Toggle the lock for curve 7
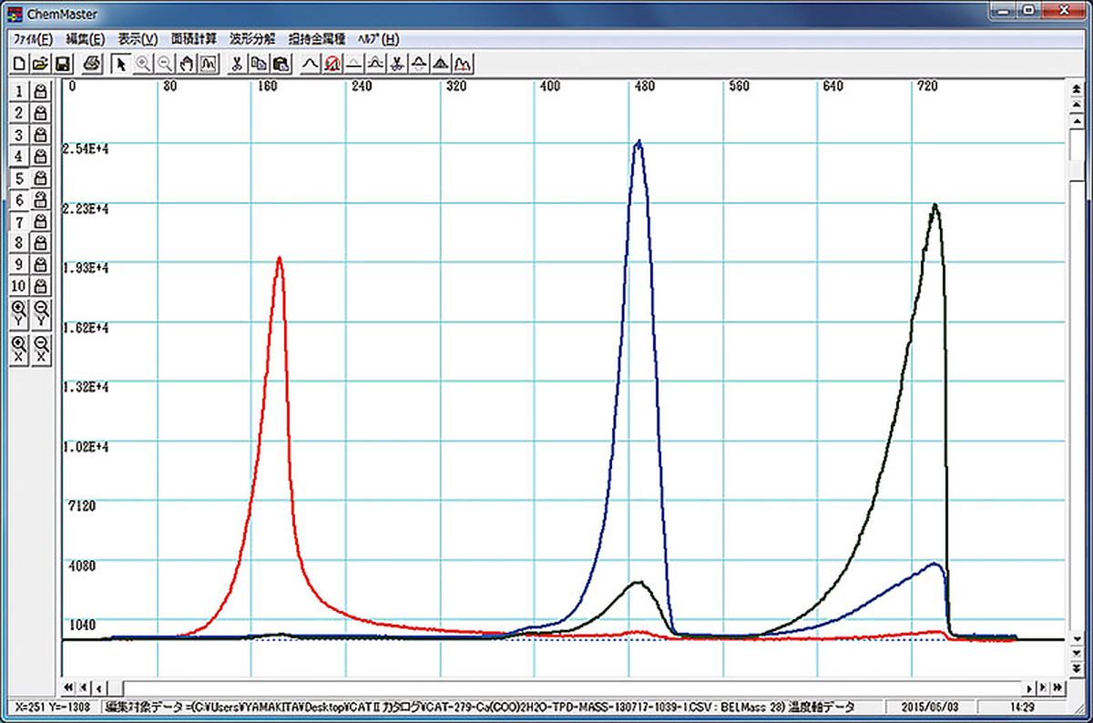The image size is (1093, 723). click(x=40, y=221)
